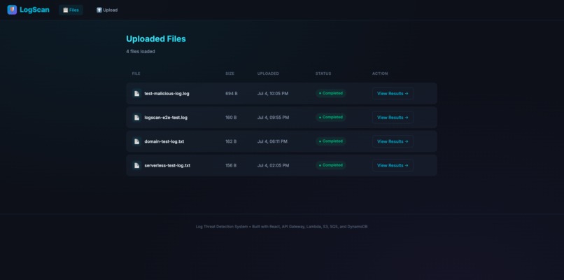
Task: Click the Log Threat Detection System footer text
Action: pyautogui.click(x=281, y=227)
